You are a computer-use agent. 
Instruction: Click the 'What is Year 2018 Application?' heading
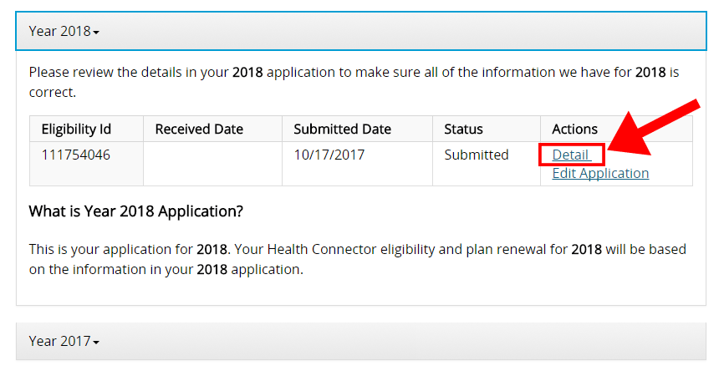135,211
